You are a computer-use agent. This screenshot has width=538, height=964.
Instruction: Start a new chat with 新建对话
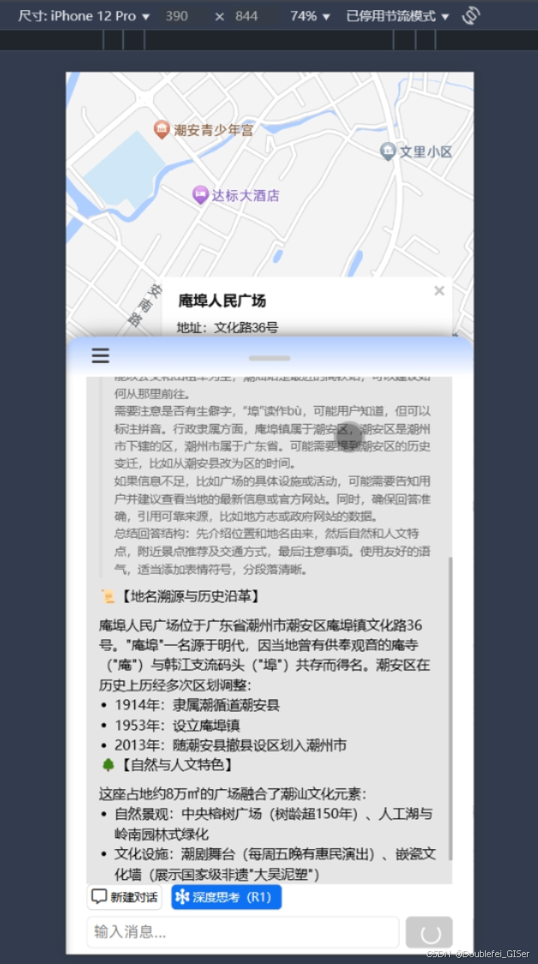[125, 897]
